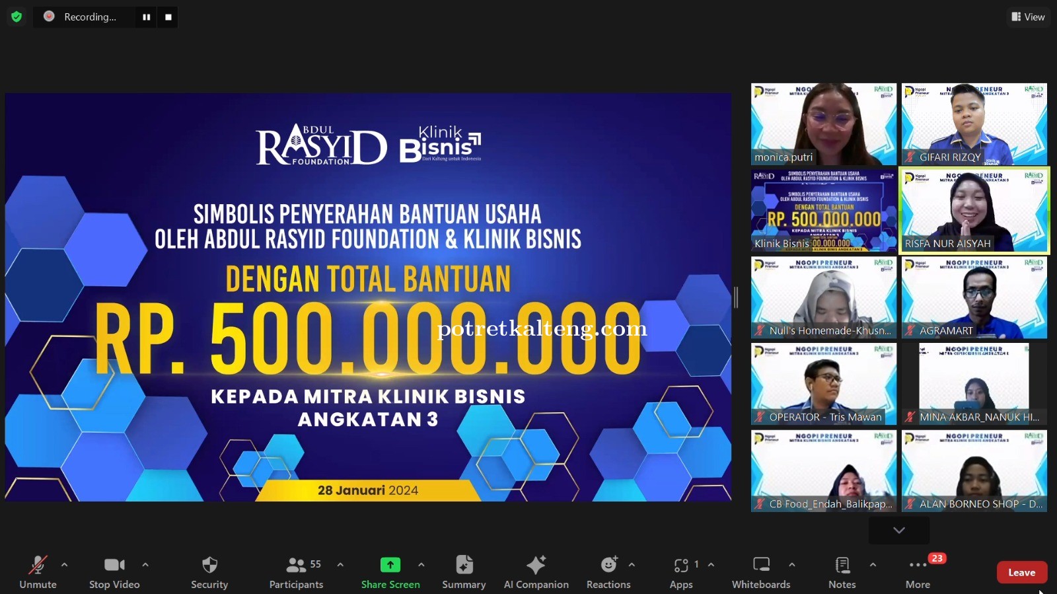
Task: Show more participant videos with down chevron
Action: [898, 530]
